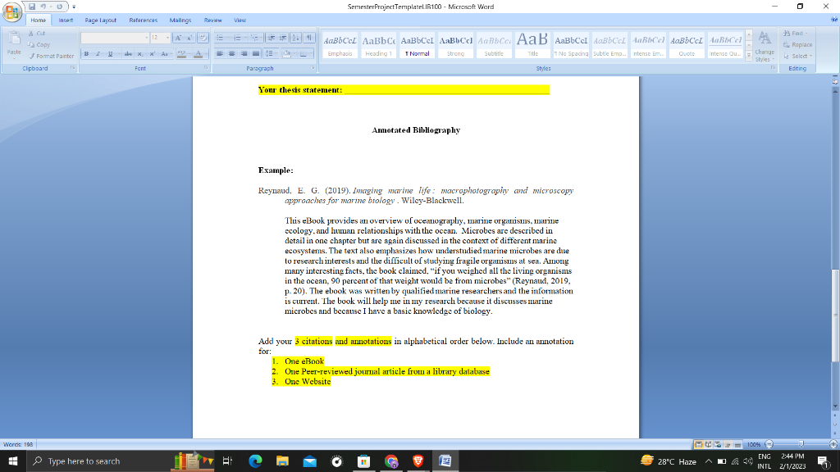
Task: Center-align the paragraph
Action: 232,52
